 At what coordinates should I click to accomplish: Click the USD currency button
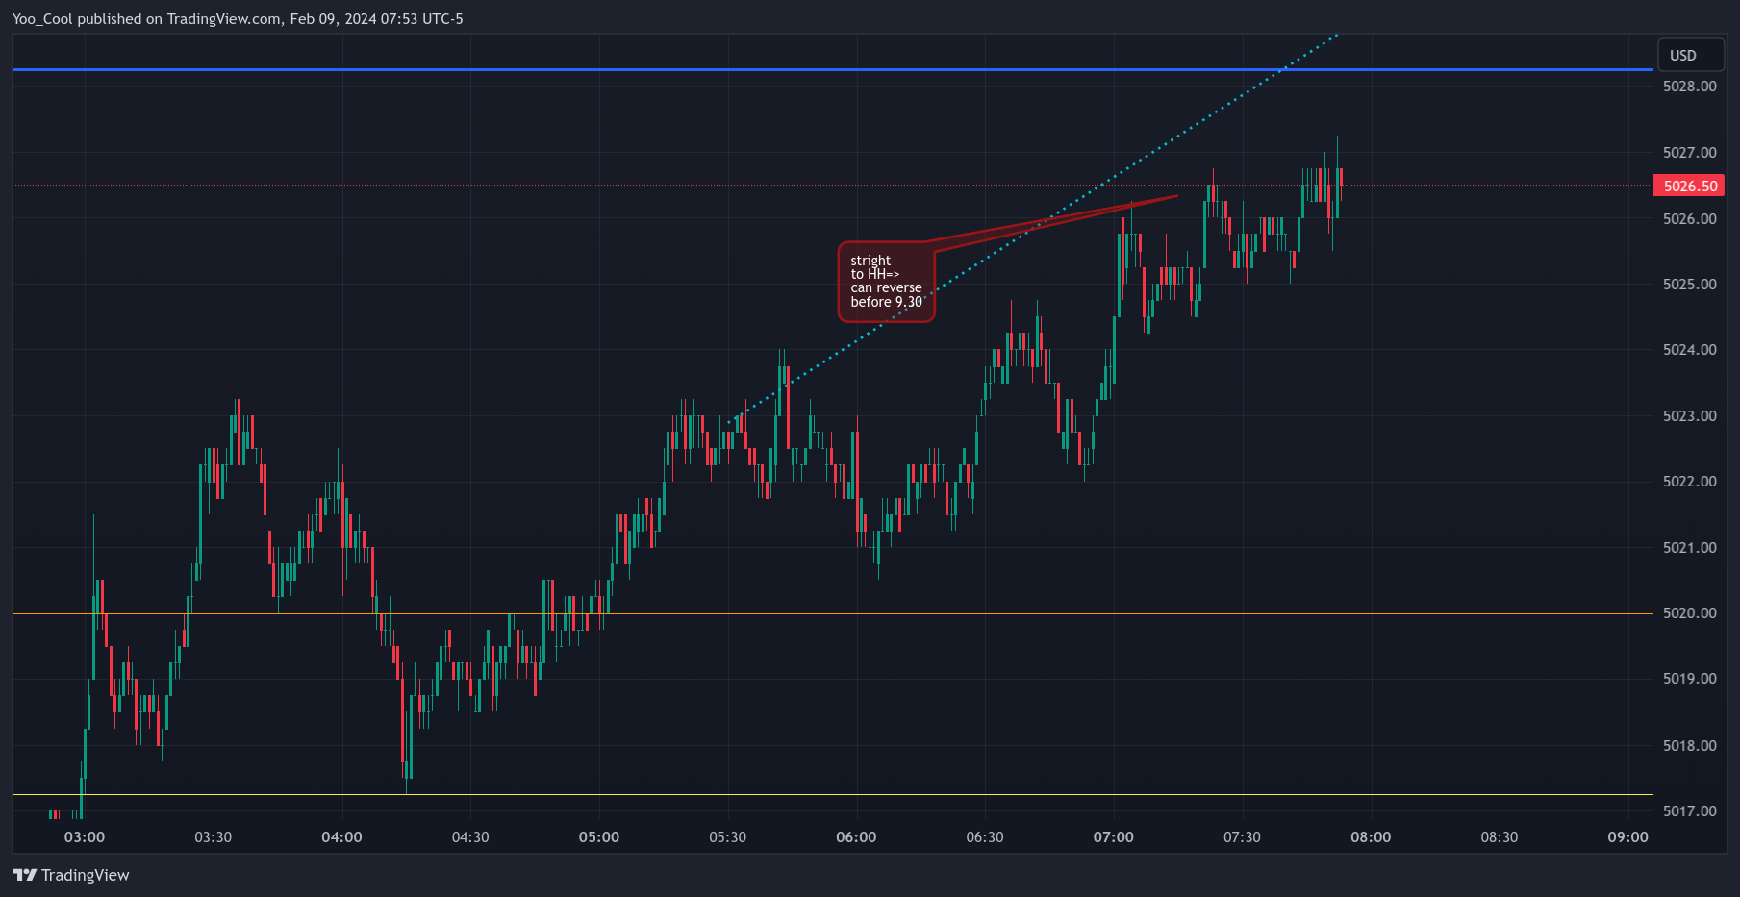coord(1690,55)
